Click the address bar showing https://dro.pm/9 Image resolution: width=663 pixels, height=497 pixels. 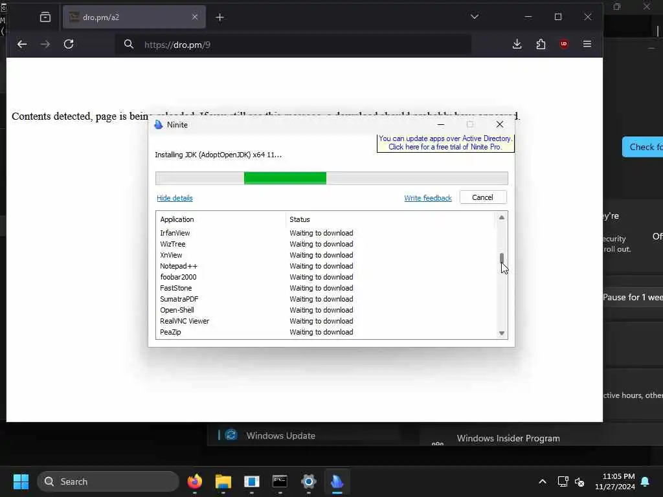(293, 45)
